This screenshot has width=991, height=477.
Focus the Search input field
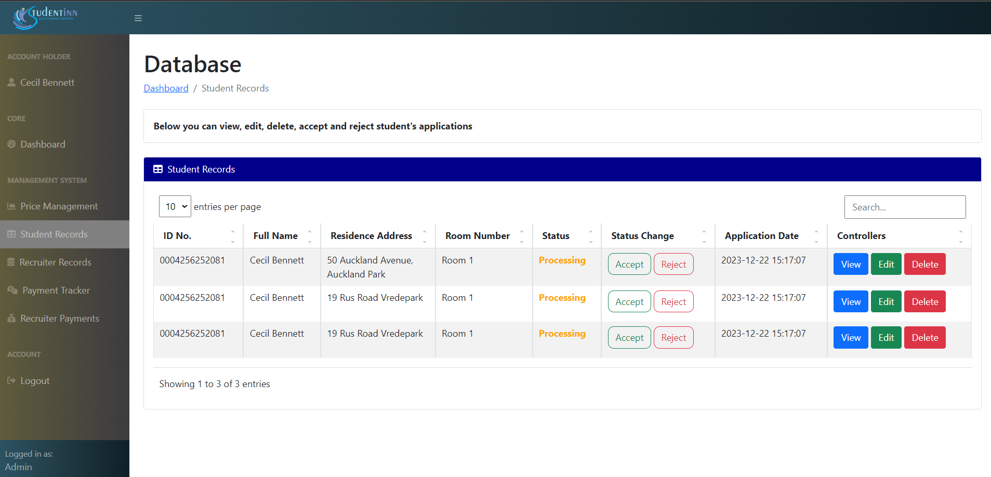905,207
